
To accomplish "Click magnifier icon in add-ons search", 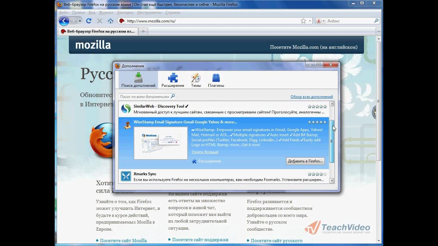I will pyautogui.click(x=172, y=97).
